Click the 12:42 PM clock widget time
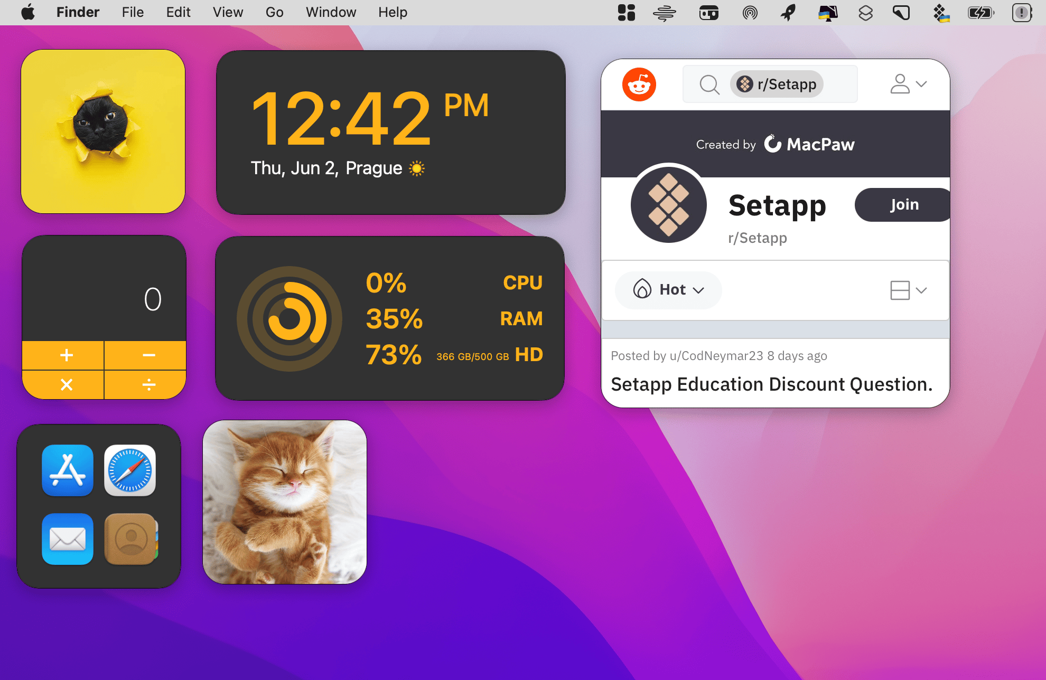 point(370,118)
